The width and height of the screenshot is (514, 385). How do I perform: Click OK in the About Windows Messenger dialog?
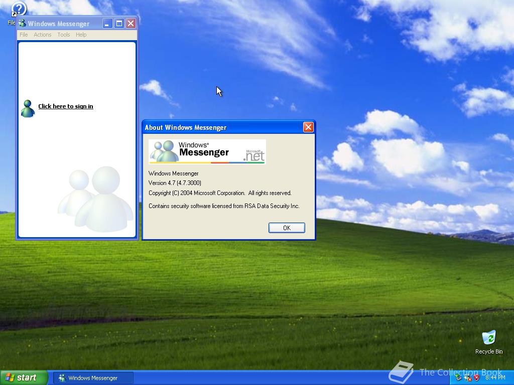[287, 228]
